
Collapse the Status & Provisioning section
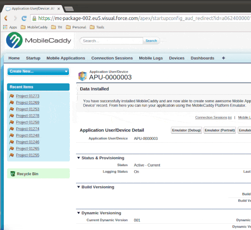click(78, 158)
